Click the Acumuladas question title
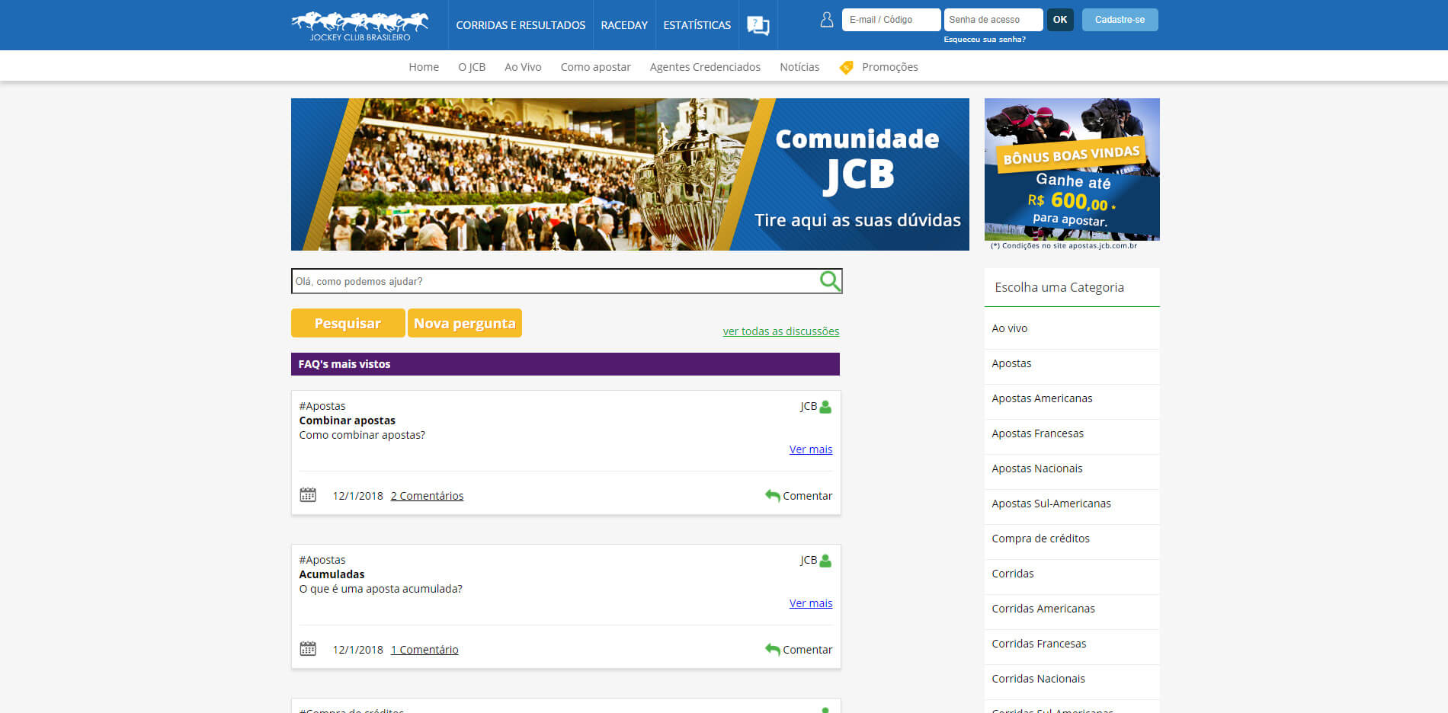The image size is (1448, 713). 332,574
